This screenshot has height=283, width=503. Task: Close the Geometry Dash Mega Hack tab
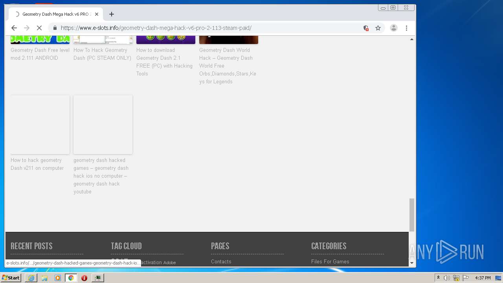point(97,14)
